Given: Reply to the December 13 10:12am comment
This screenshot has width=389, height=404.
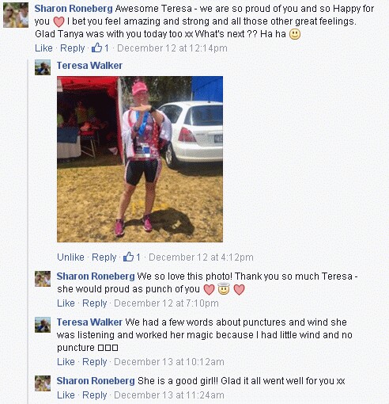Looking at the screenshot, I should (95, 362).
